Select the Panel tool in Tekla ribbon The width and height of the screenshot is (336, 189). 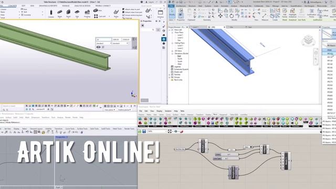[x=68, y=13]
